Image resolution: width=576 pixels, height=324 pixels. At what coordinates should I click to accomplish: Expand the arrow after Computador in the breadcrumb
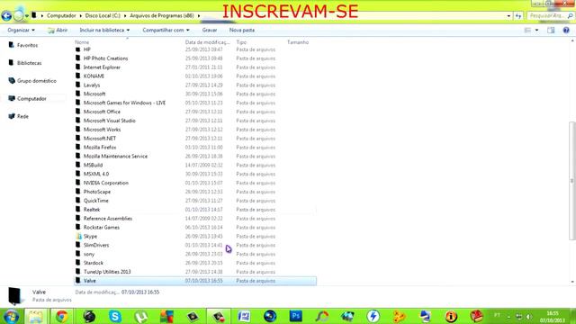pyautogui.click(x=80, y=16)
